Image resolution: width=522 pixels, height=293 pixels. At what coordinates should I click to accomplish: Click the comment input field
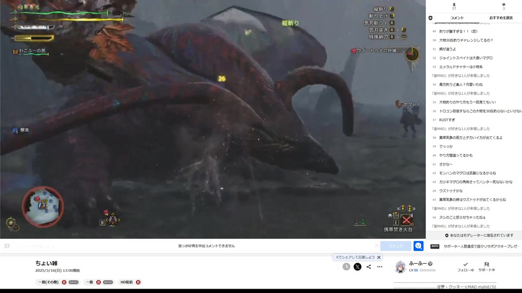tap(195, 246)
